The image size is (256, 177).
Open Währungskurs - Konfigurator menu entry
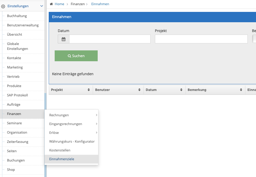[x=72, y=142]
